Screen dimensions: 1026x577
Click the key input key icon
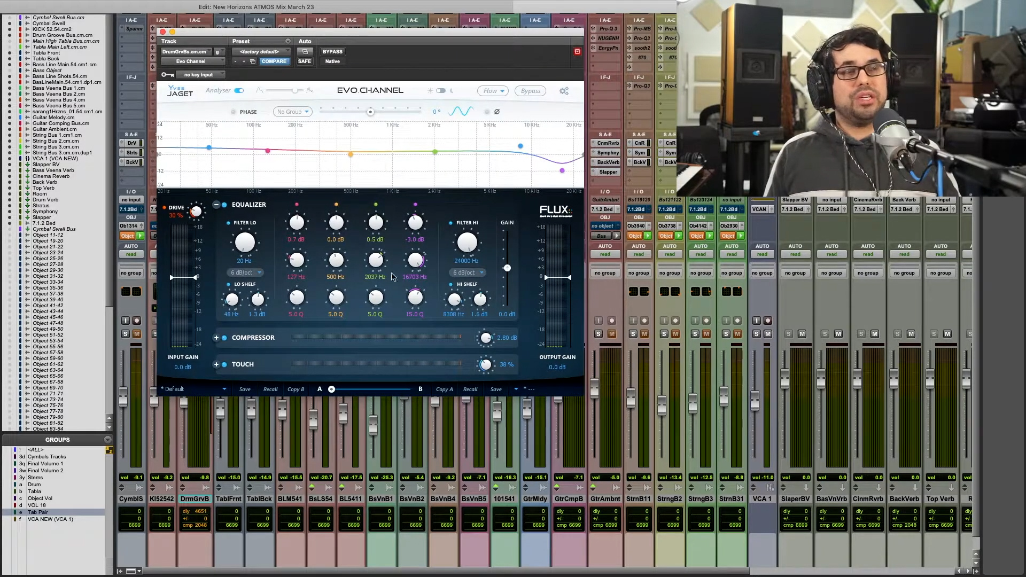click(167, 75)
